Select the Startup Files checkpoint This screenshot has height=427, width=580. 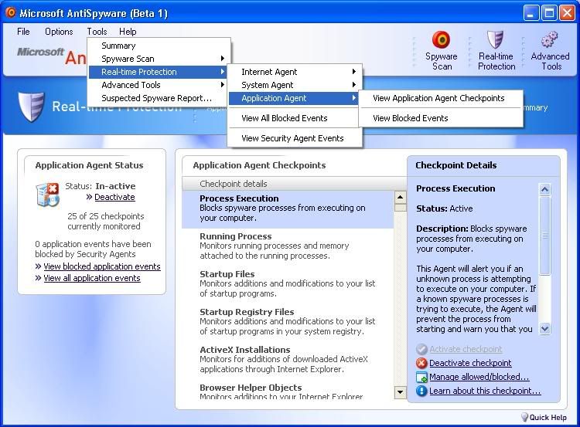pos(288,283)
